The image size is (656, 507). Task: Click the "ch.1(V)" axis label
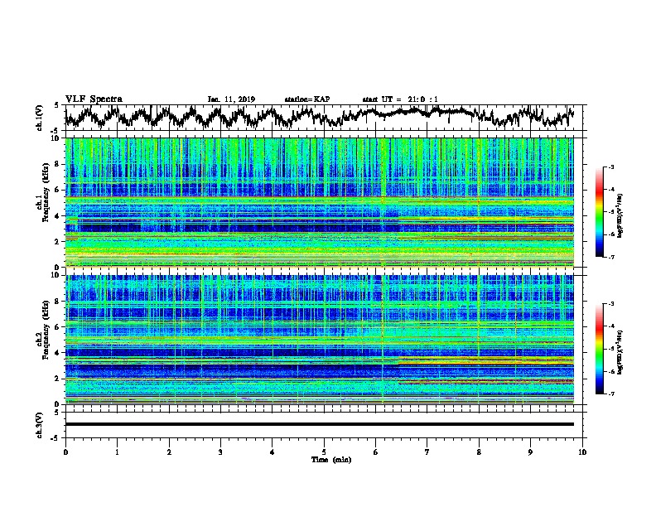tap(40, 118)
